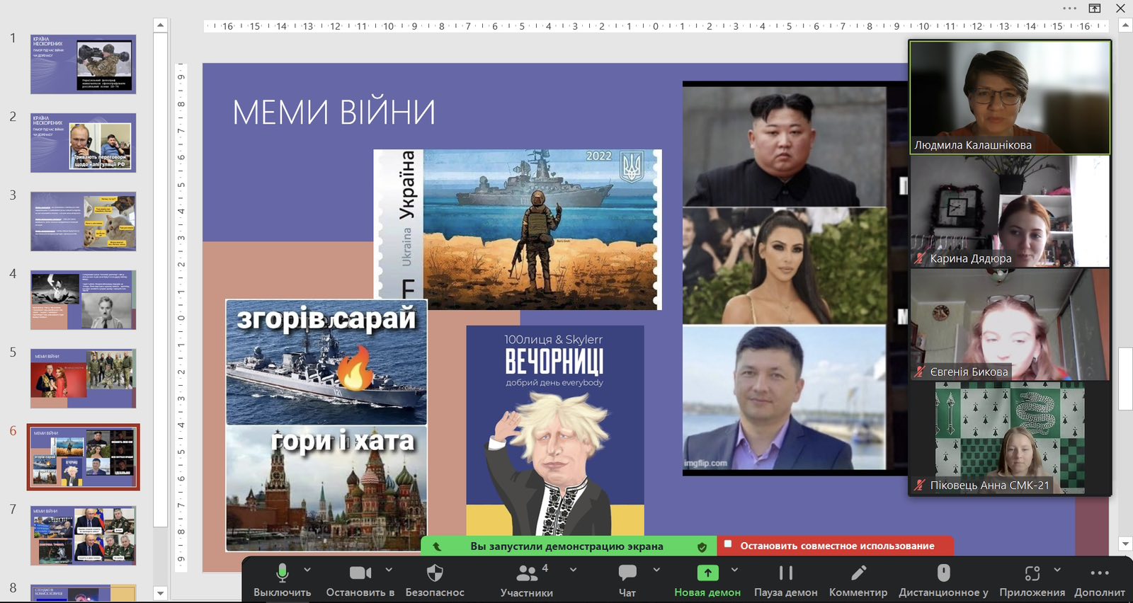Start a new share with Новая демонстрация
This screenshot has height=603, width=1133.
click(x=707, y=580)
